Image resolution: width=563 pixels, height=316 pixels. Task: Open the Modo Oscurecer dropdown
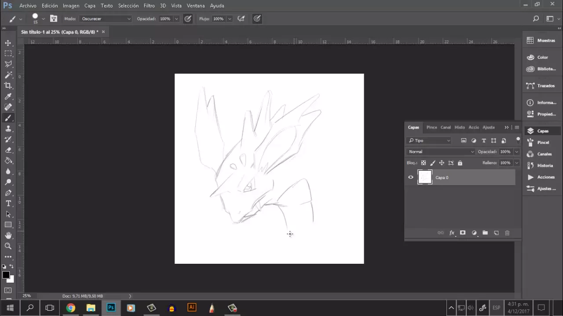pos(106,19)
